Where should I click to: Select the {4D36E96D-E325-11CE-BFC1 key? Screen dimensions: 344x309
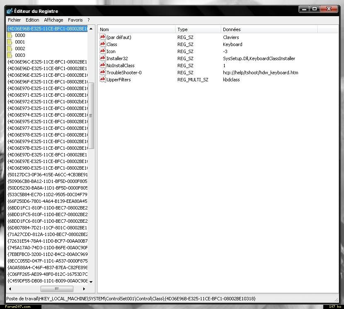[x=47, y=68]
